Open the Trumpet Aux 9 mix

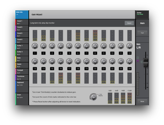(22, 71)
